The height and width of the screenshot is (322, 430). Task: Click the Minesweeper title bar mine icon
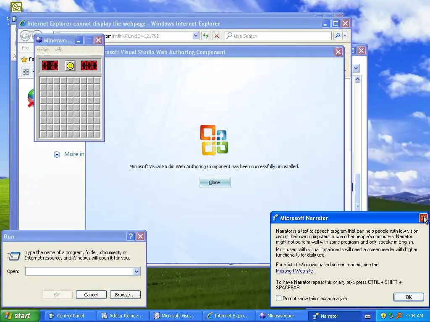(x=39, y=40)
